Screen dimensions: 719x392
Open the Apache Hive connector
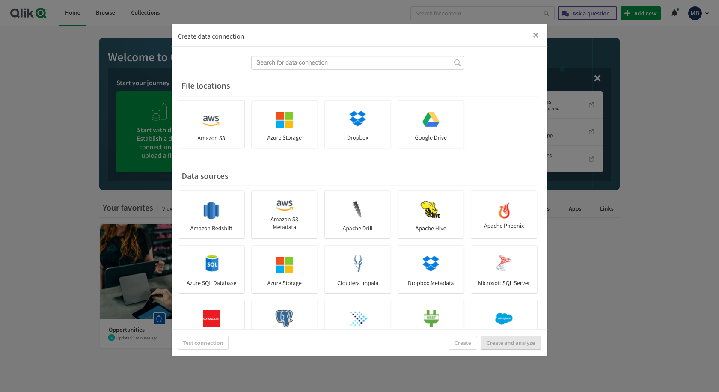(x=431, y=215)
